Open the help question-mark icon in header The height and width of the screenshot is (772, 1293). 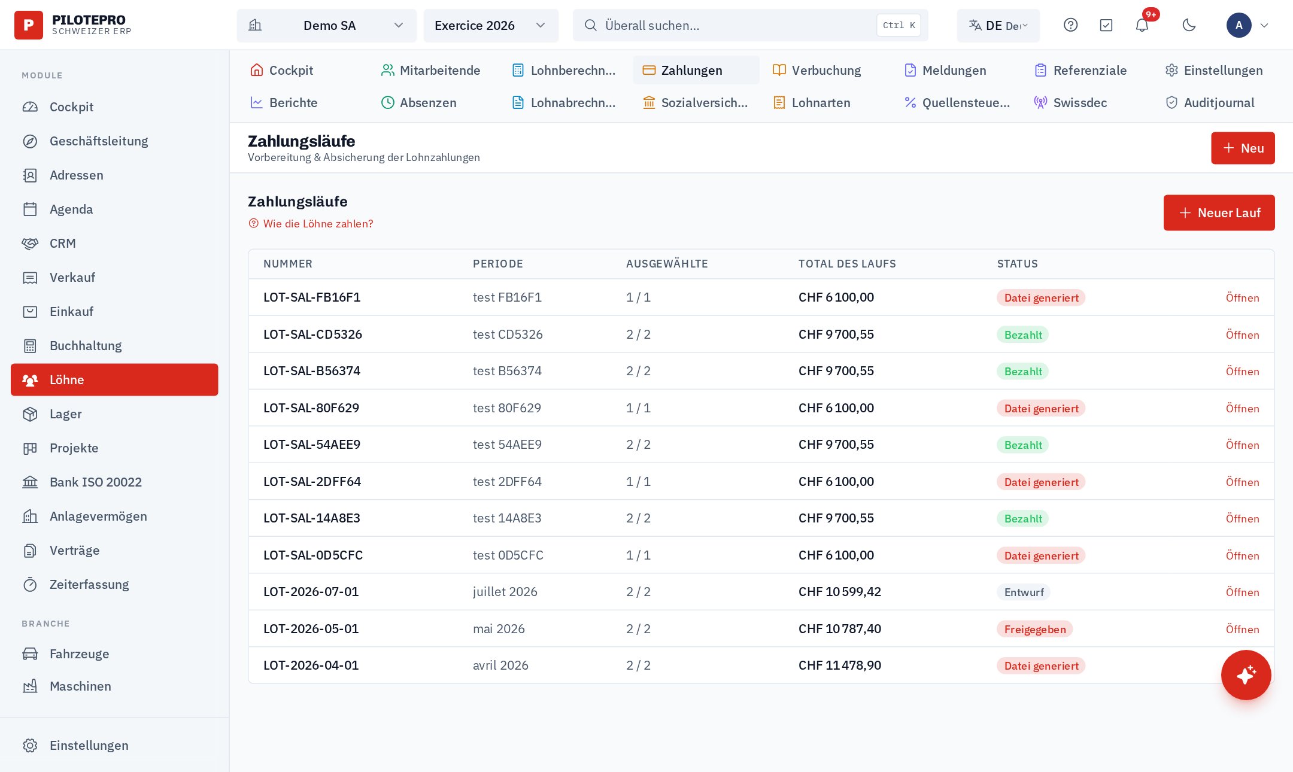1070,25
